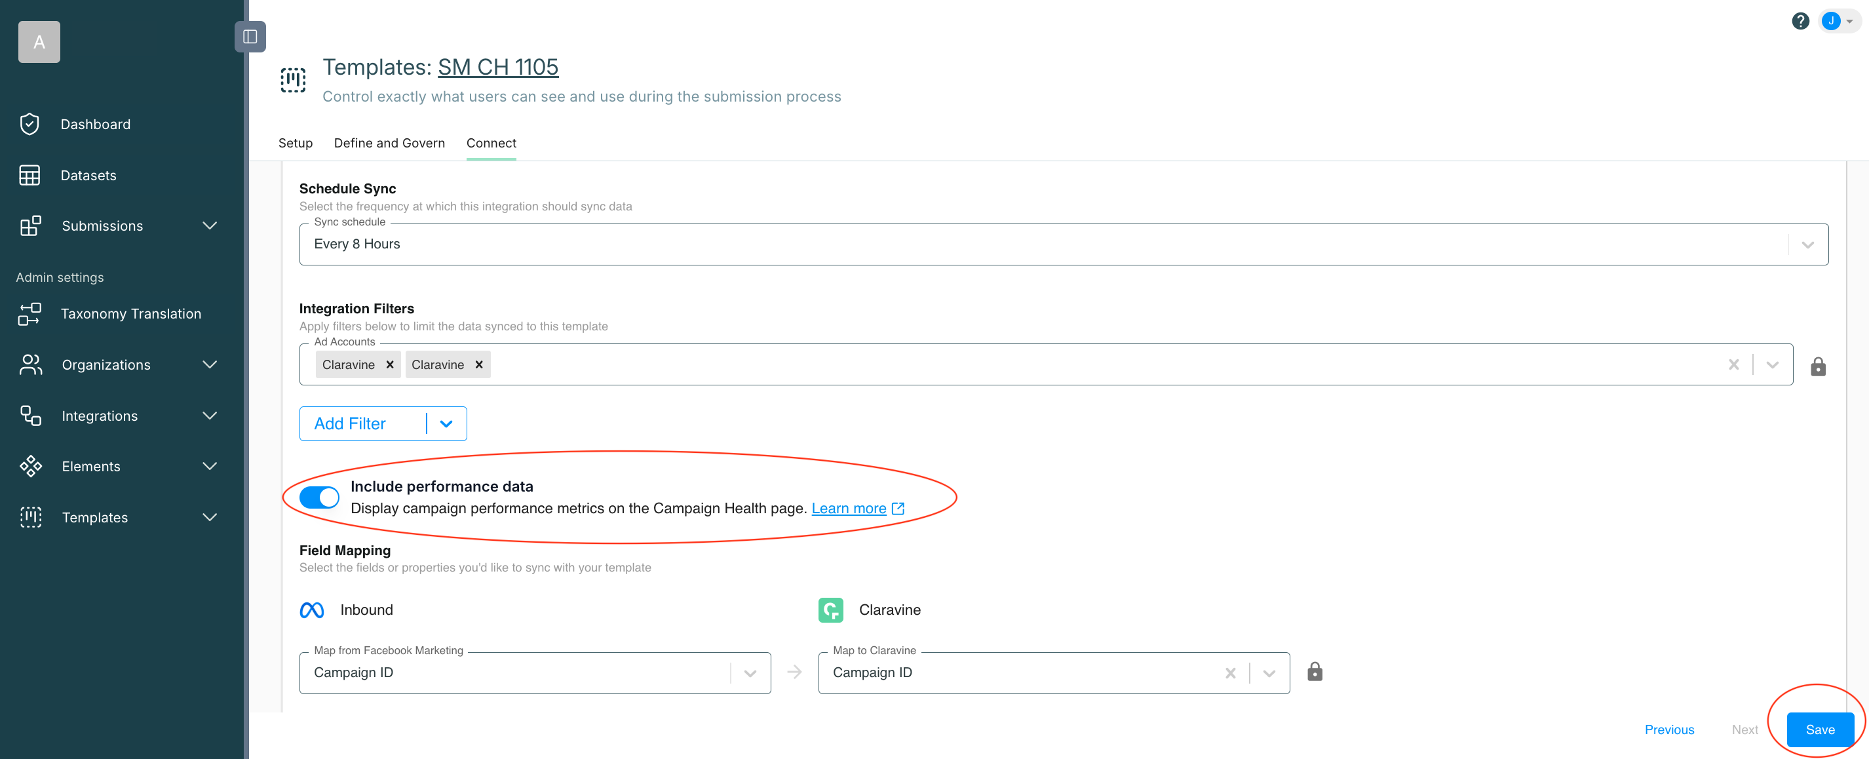Click the Previous link
The height and width of the screenshot is (759, 1869).
(x=1668, y=730)
